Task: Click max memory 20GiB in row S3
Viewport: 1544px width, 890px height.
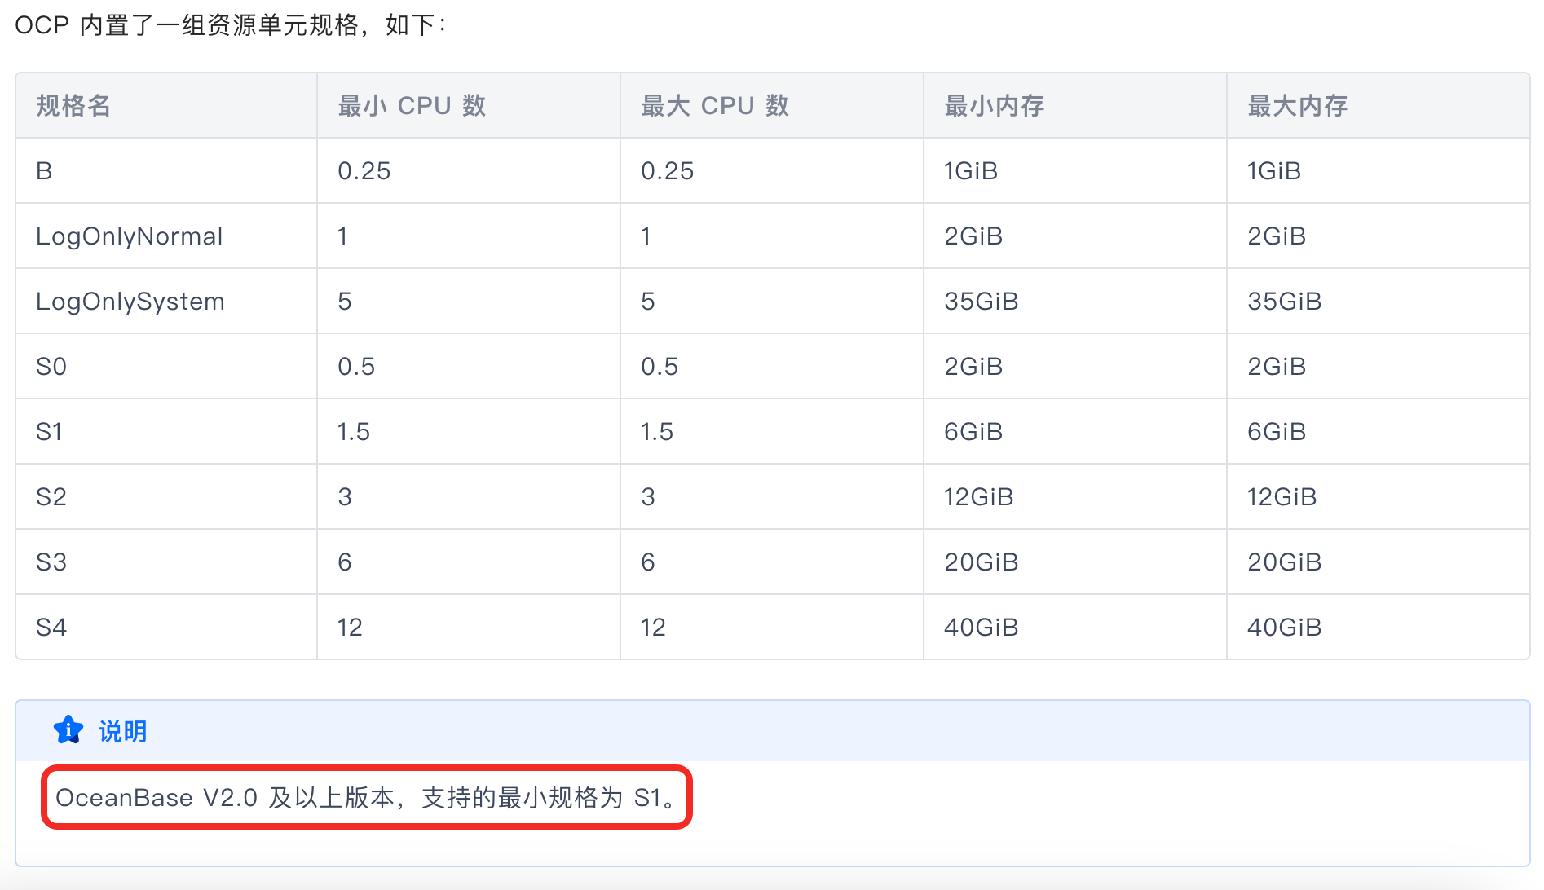Action: pyautogui.click(x=1285, y=562)
